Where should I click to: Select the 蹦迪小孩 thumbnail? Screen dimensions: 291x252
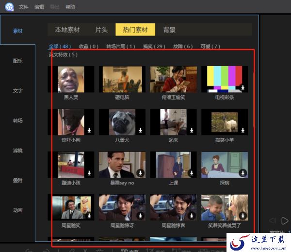click(x=71, y=165)
